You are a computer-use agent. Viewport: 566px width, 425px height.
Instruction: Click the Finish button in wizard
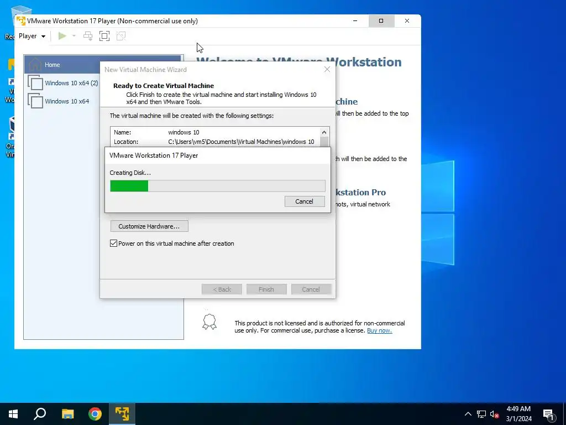[266, 289]
